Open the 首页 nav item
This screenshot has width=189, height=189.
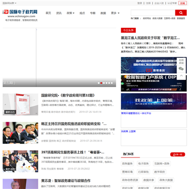click(x=48, y=13)
